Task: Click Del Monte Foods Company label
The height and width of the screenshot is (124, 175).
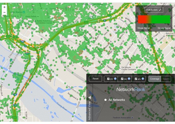Action: point(129,68)
